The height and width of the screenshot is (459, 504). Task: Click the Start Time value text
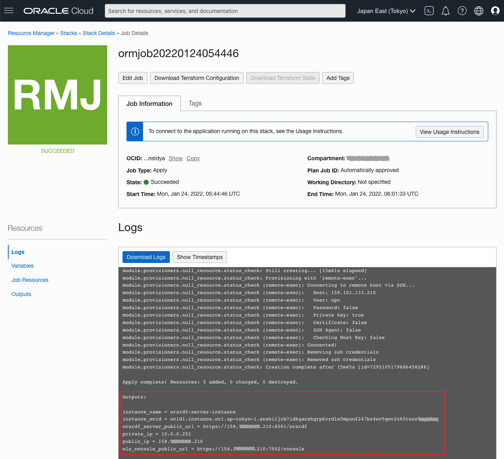198,194
